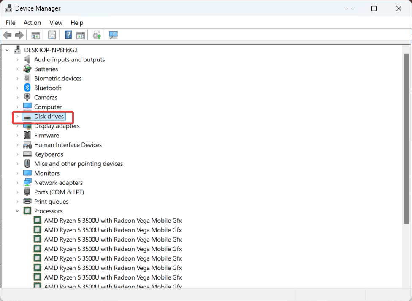Open the Properties toolbar icon
Image resolution: width=412 pixels, height=301 pixels.
pos(52,35)
